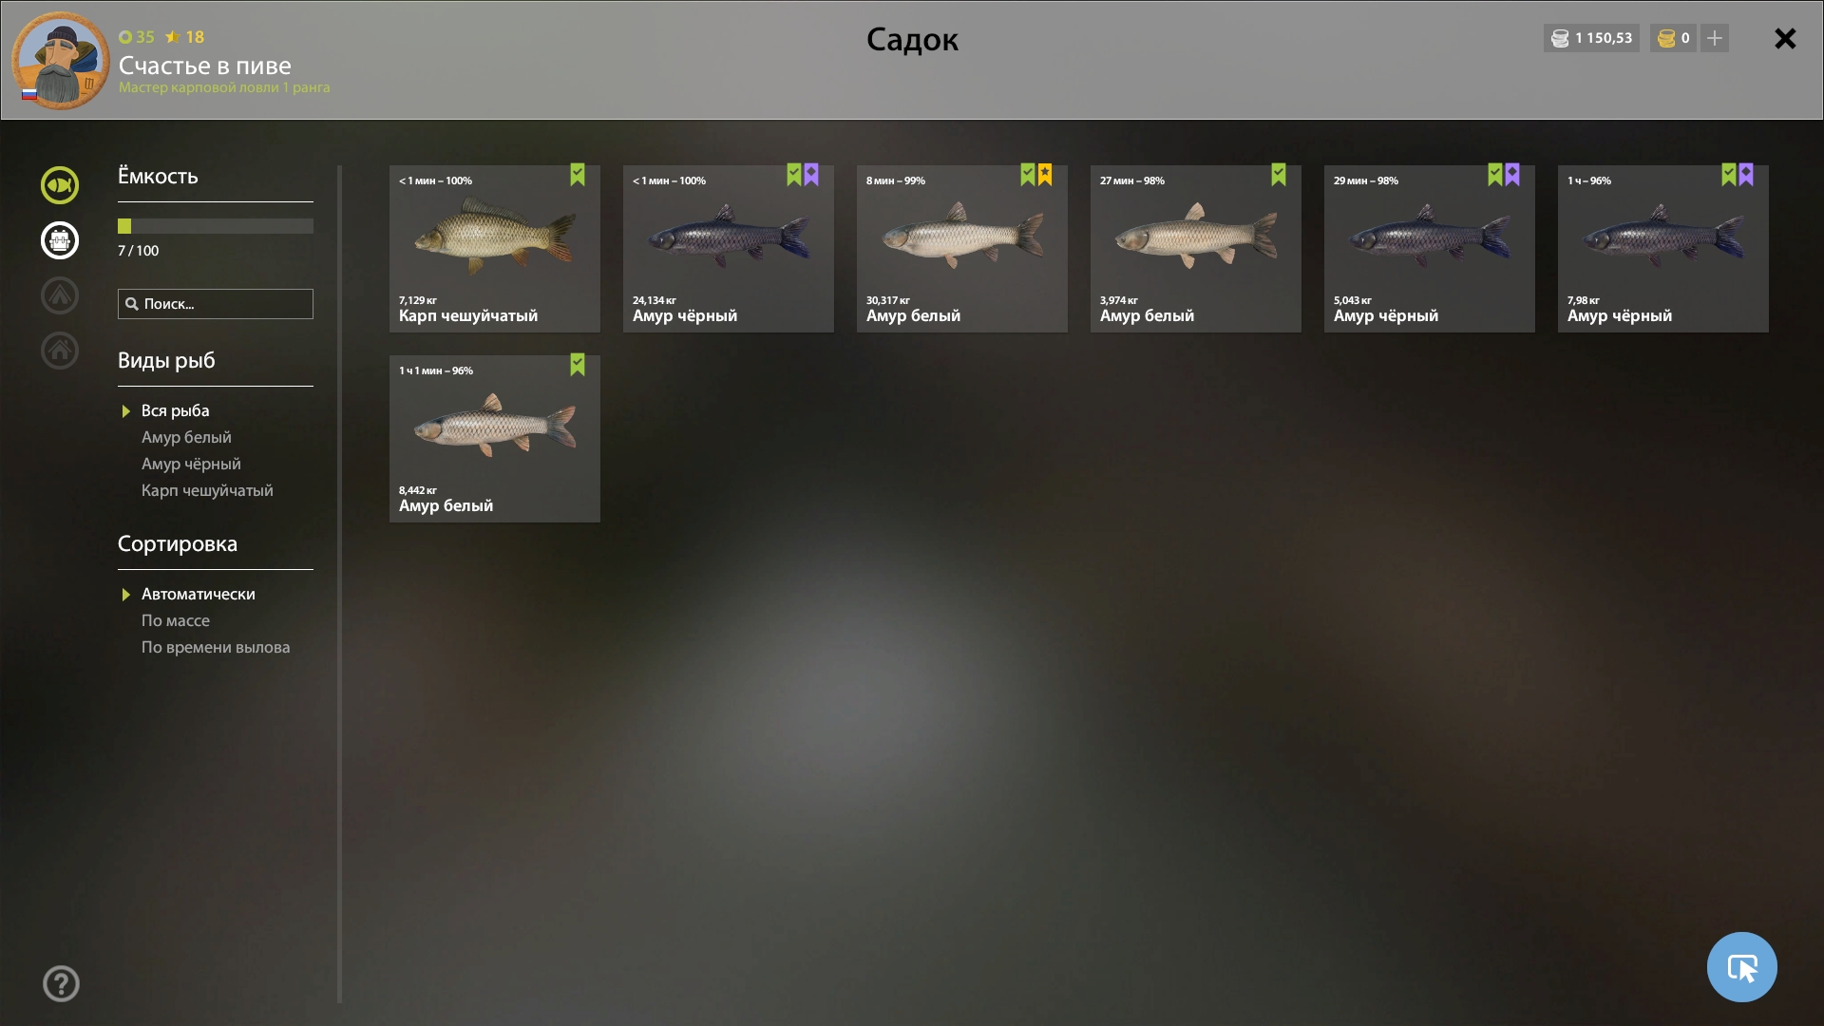Image resolution: width=1824 pixels, height=1026 pixels.
Task: Click the Поиск search field
Action: 216,304
